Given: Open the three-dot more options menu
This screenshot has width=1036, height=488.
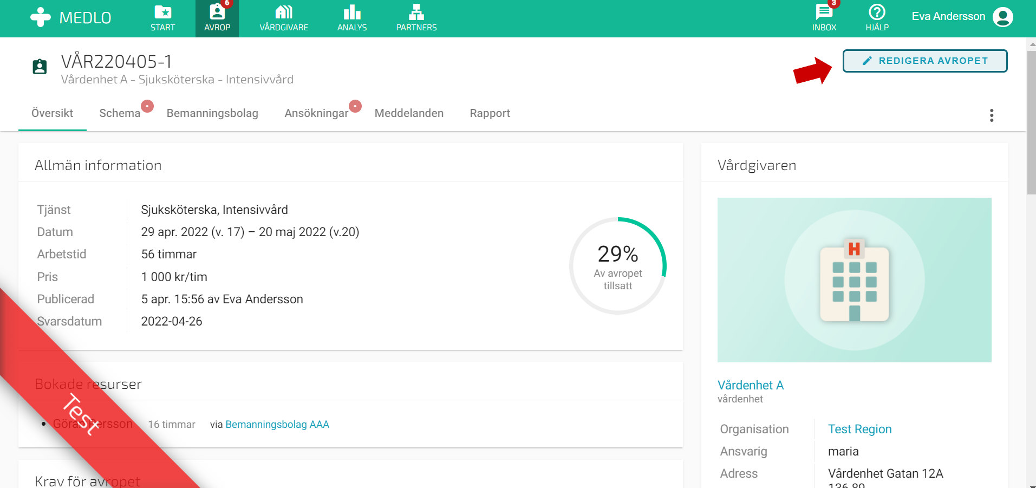Looking at the screenshot, I should point(992,115).
